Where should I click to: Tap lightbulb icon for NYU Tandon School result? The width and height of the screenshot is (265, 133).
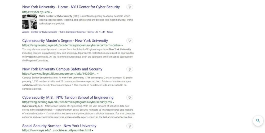pyautogui.click(x=130, y=97)
